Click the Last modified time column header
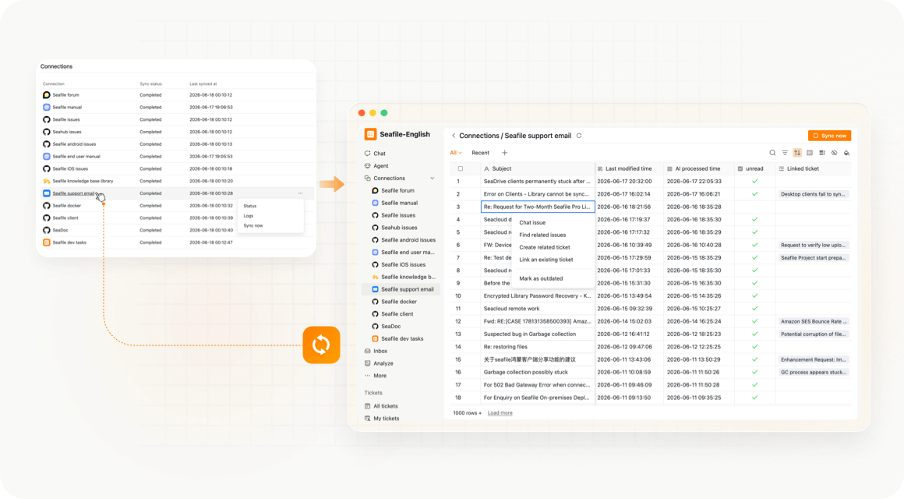 pyautogui.click(x=629, y=169)
